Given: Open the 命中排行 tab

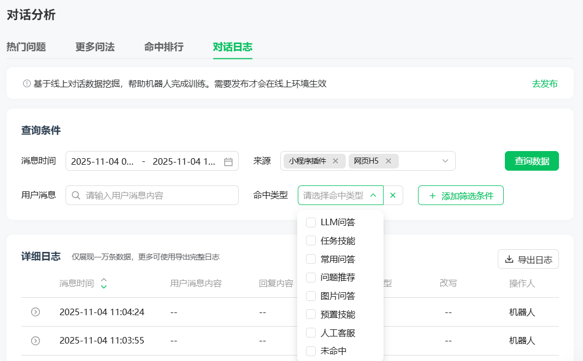Looking at the screenshot, I should pos(164,47).
